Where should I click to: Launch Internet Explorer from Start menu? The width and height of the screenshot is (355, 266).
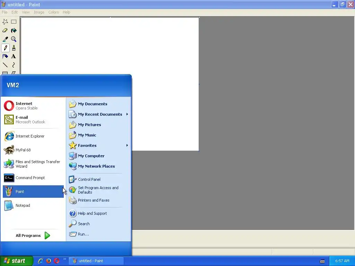[33, 136]
